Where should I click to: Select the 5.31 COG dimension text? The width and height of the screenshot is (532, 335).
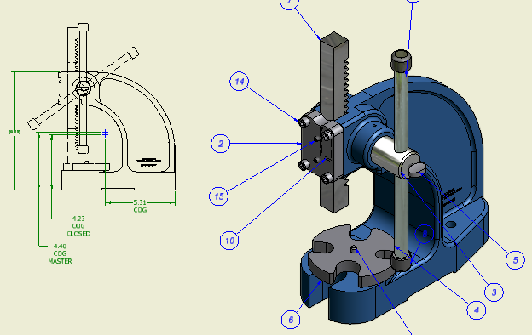(x=140, y=206)
